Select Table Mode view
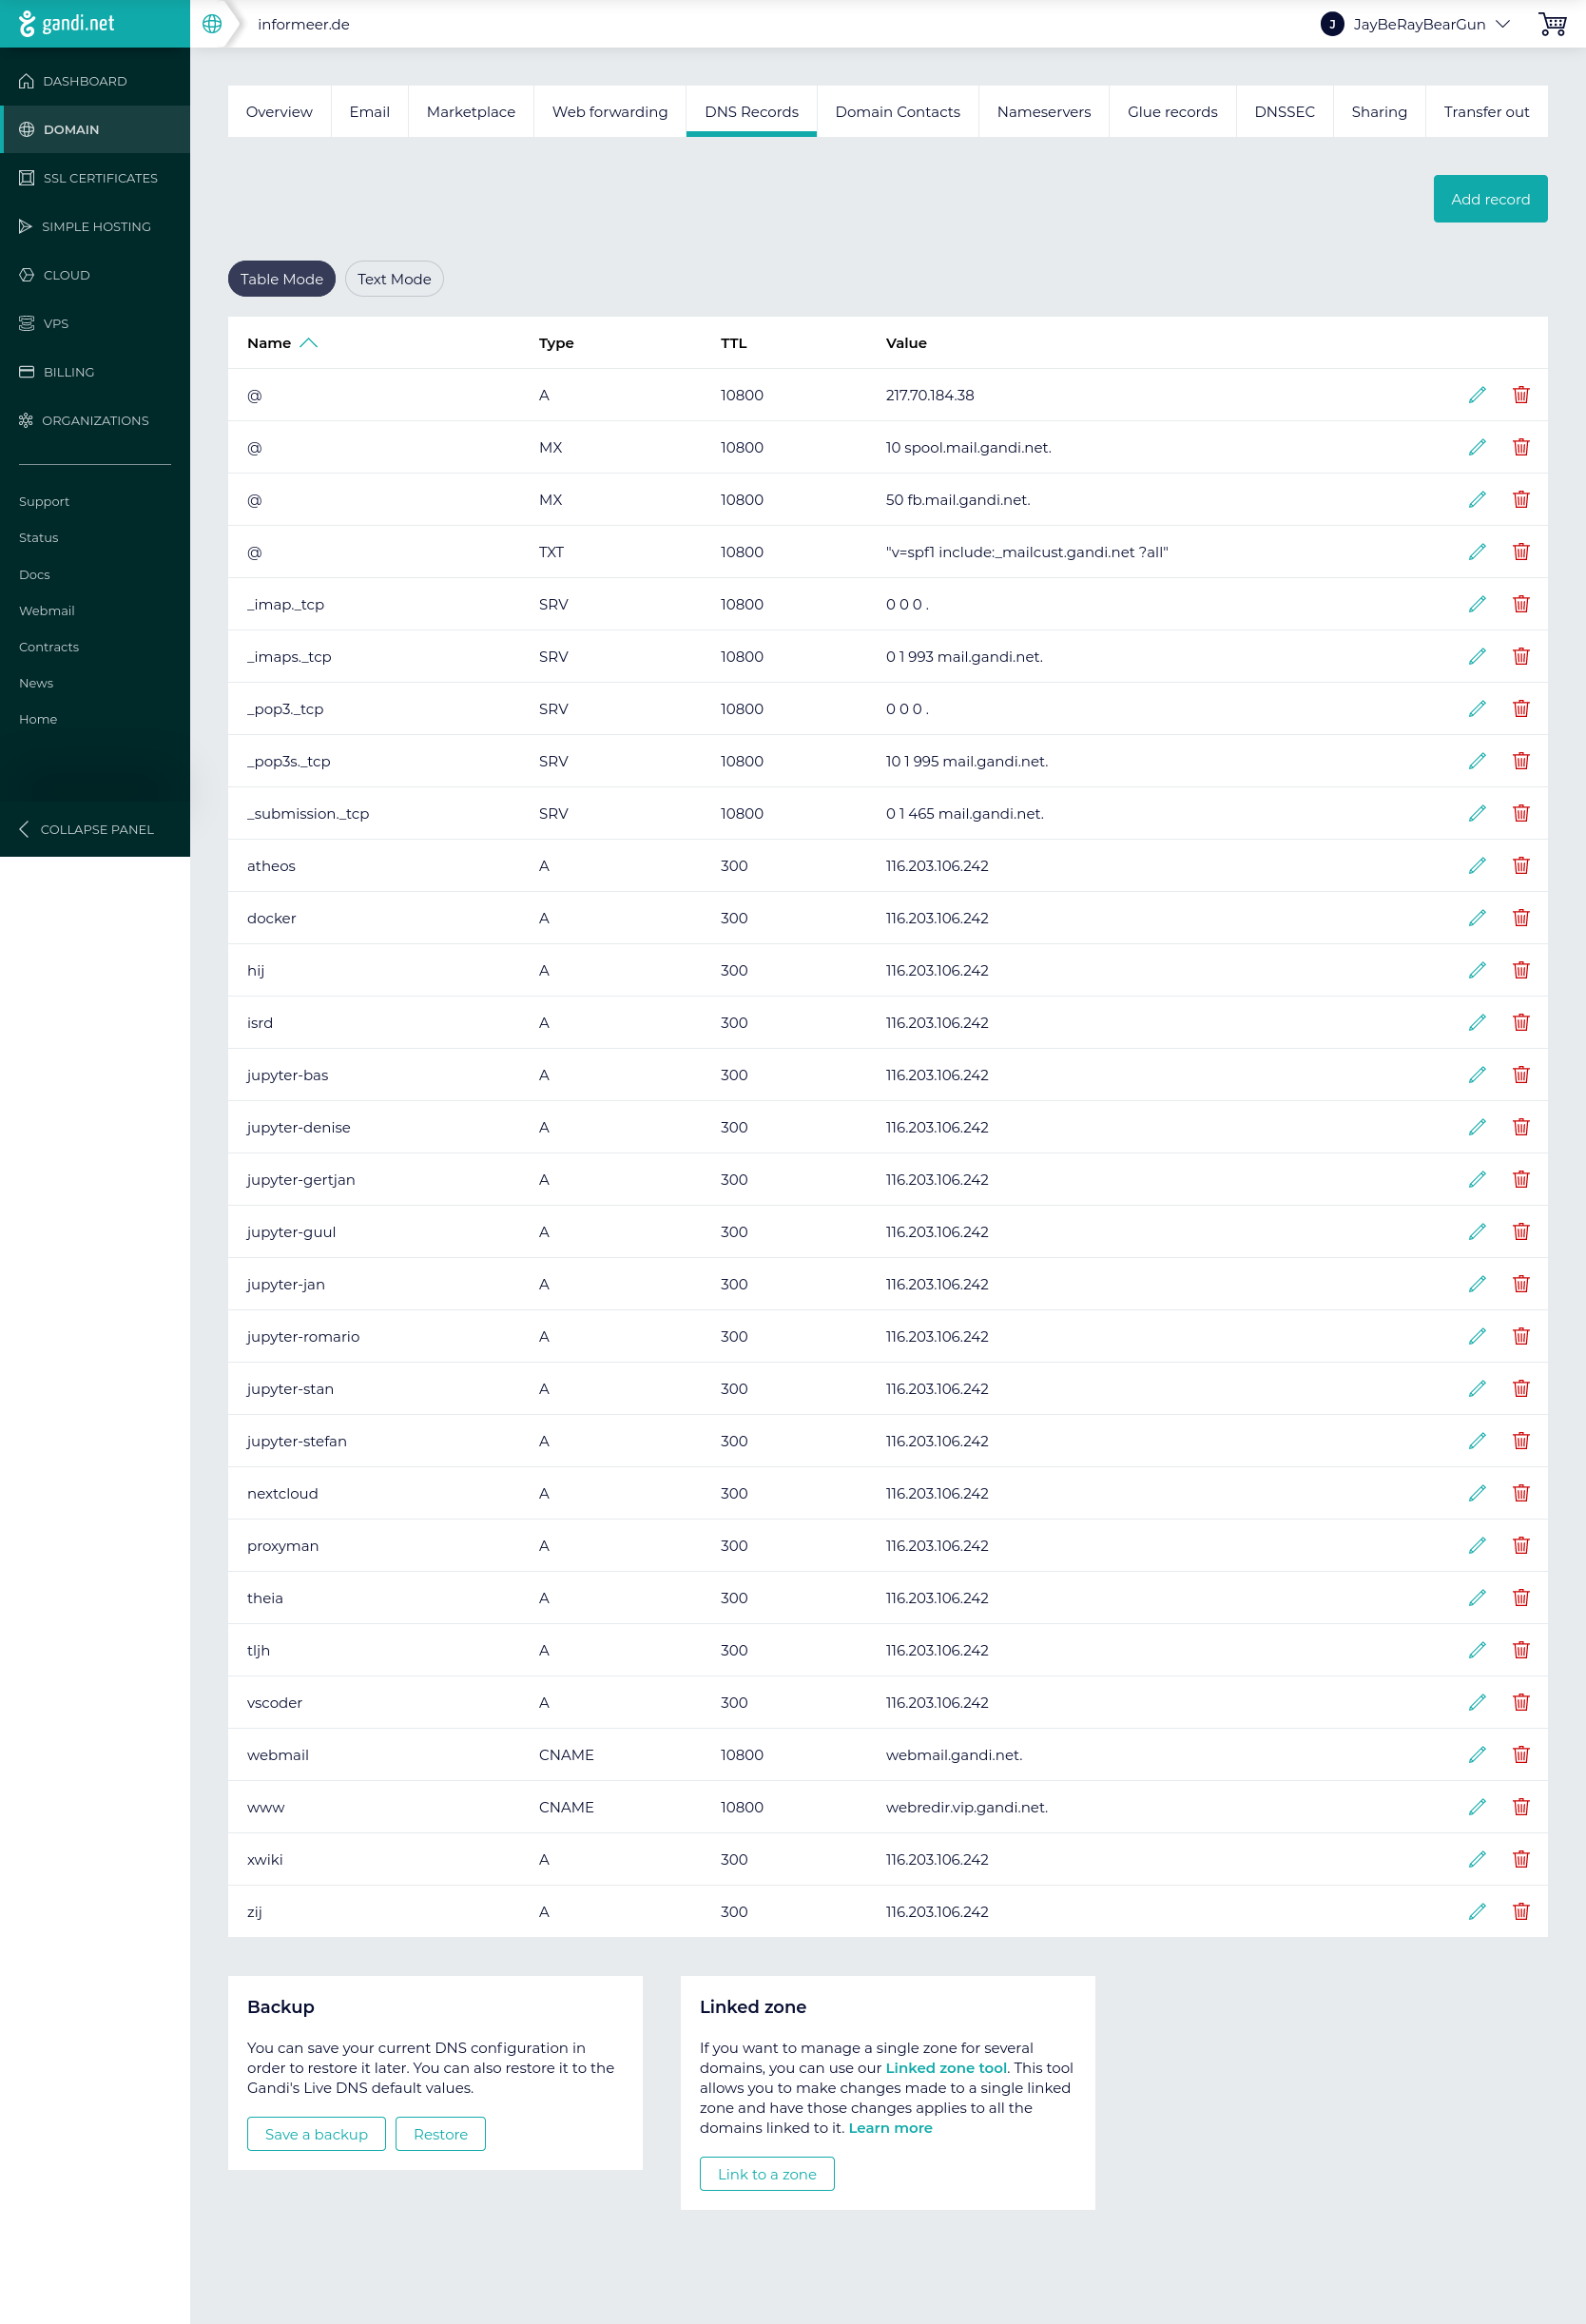 281,279
